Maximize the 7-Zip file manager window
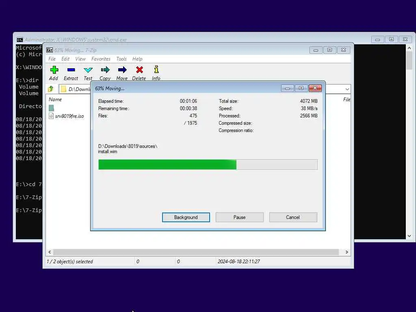416x312 pixels. pyautogui.click(x=329, y=50)
